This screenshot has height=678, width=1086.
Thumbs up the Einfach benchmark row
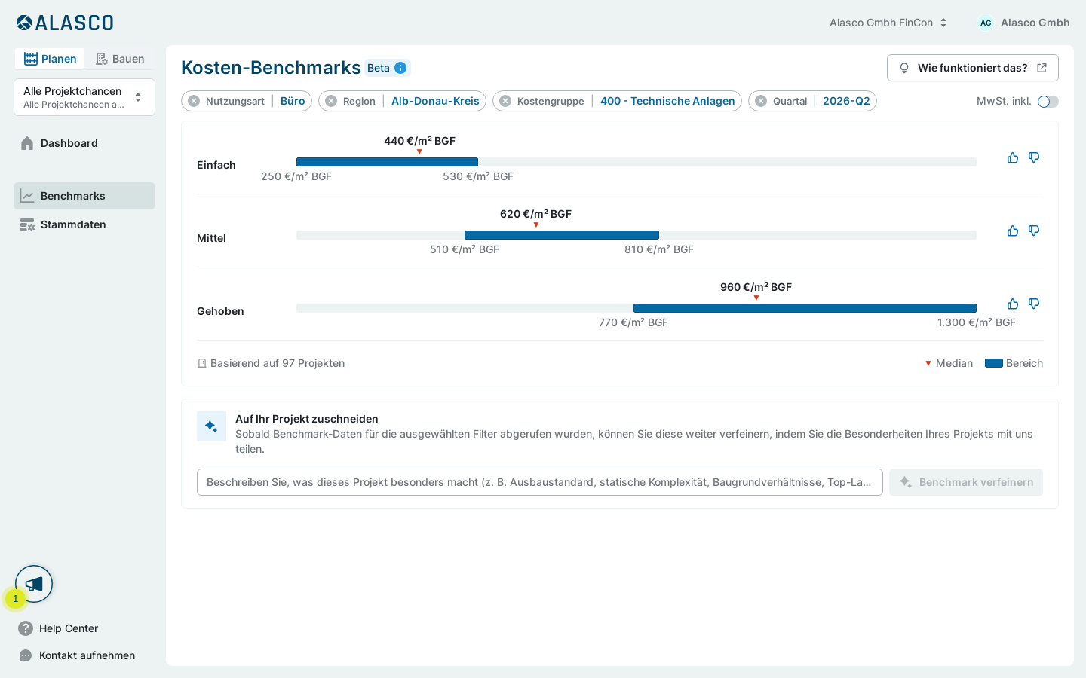pos(1013,157)
